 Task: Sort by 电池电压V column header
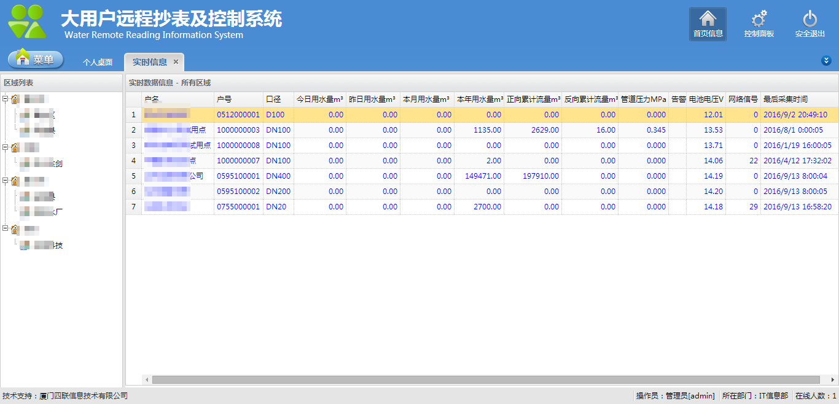[x=706, y=99]
